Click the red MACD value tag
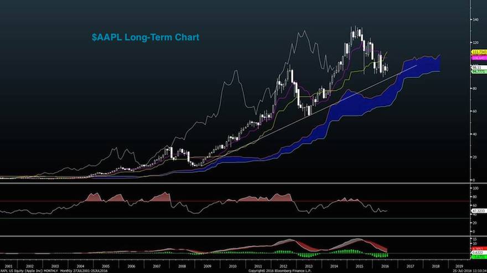The image size is (487, 273). point(478,249)
